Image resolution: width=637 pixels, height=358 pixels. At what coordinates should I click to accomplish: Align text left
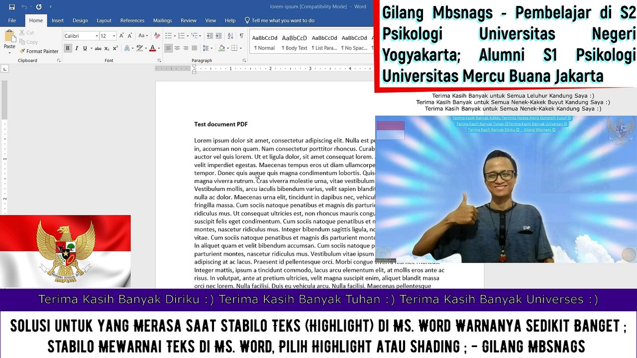point(168,48)
